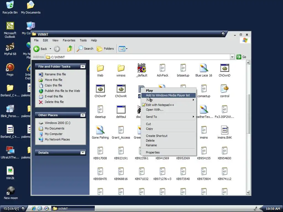Select the delttsul program icon

click(121, 109)
